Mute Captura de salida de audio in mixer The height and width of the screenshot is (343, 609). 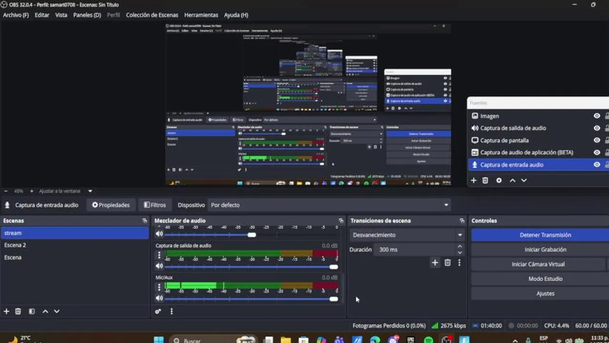pyautogui.click(x=160, y=266)
